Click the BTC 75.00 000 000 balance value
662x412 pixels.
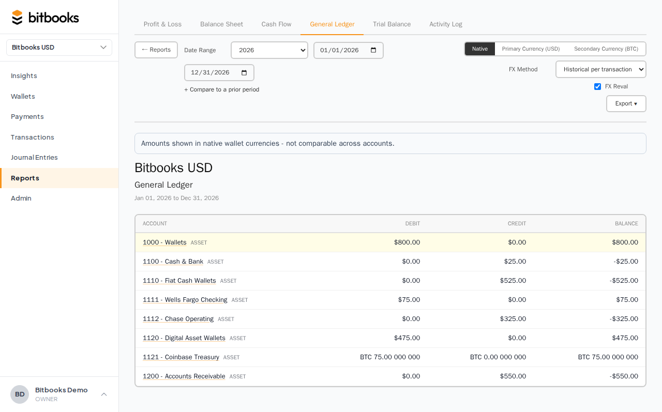(x=608, y=357)
